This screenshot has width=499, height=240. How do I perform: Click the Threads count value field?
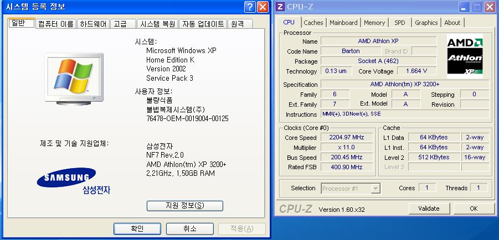coord(479,187)
